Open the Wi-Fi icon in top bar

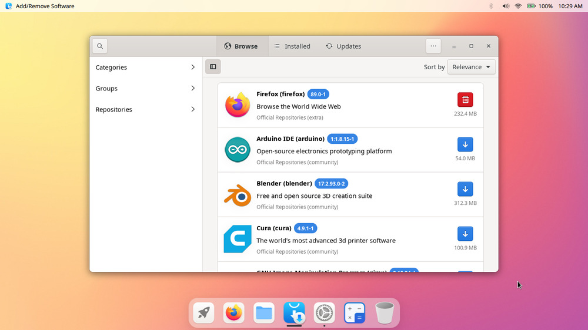(x=518, y=6)
